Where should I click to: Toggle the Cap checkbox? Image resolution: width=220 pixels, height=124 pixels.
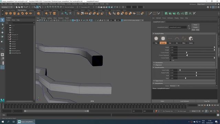170,60
